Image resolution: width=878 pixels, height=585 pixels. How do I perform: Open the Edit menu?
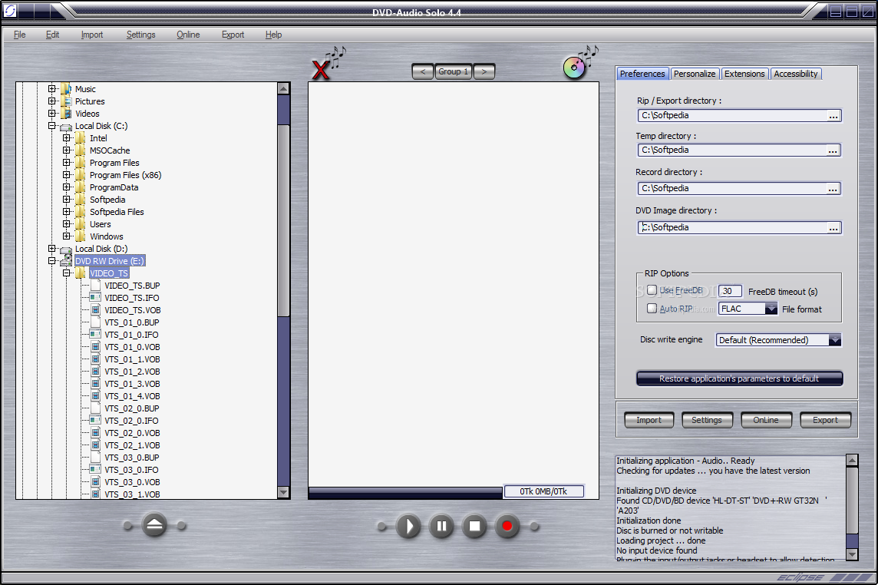click(x=53, y=35)
